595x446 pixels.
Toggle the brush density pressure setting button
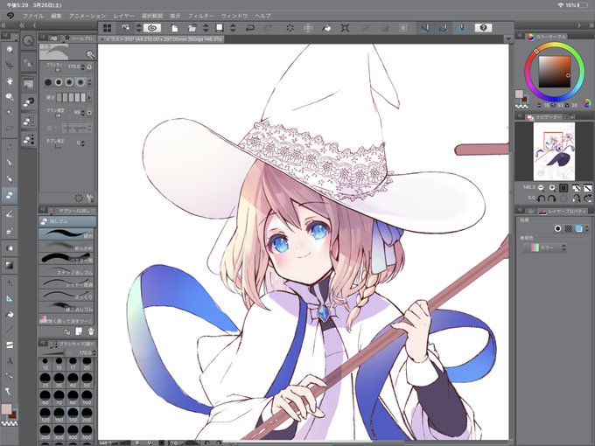coord(89,113)
